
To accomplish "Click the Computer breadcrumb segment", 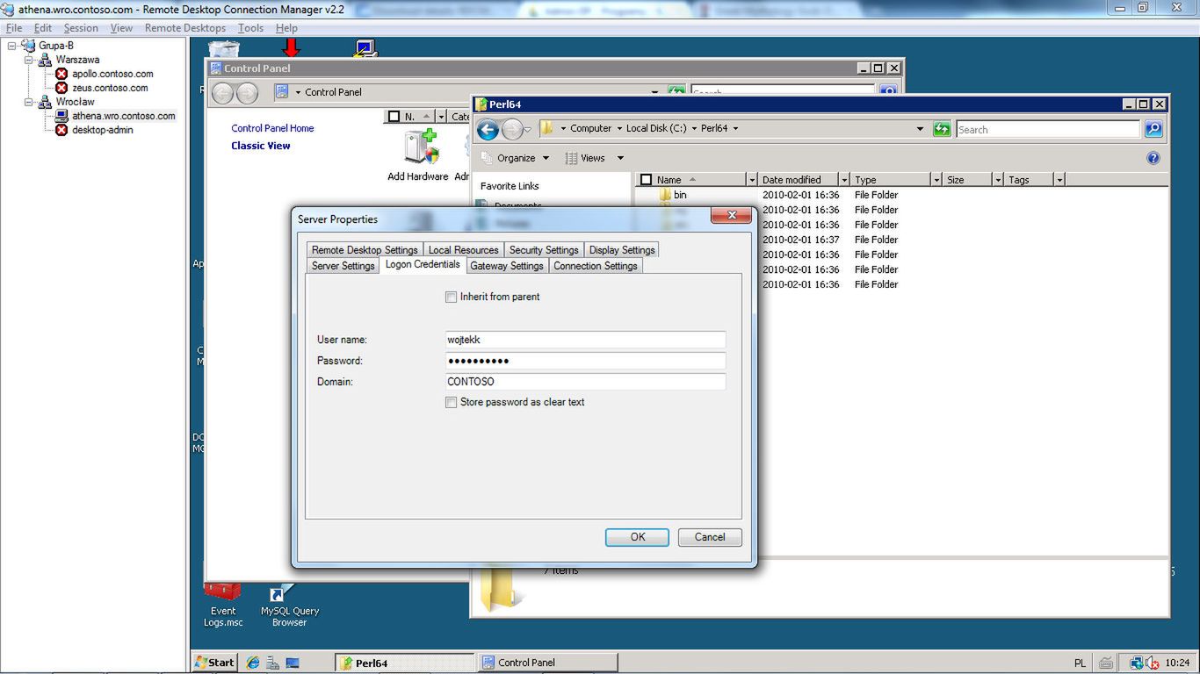I will [x=590, y=129].
